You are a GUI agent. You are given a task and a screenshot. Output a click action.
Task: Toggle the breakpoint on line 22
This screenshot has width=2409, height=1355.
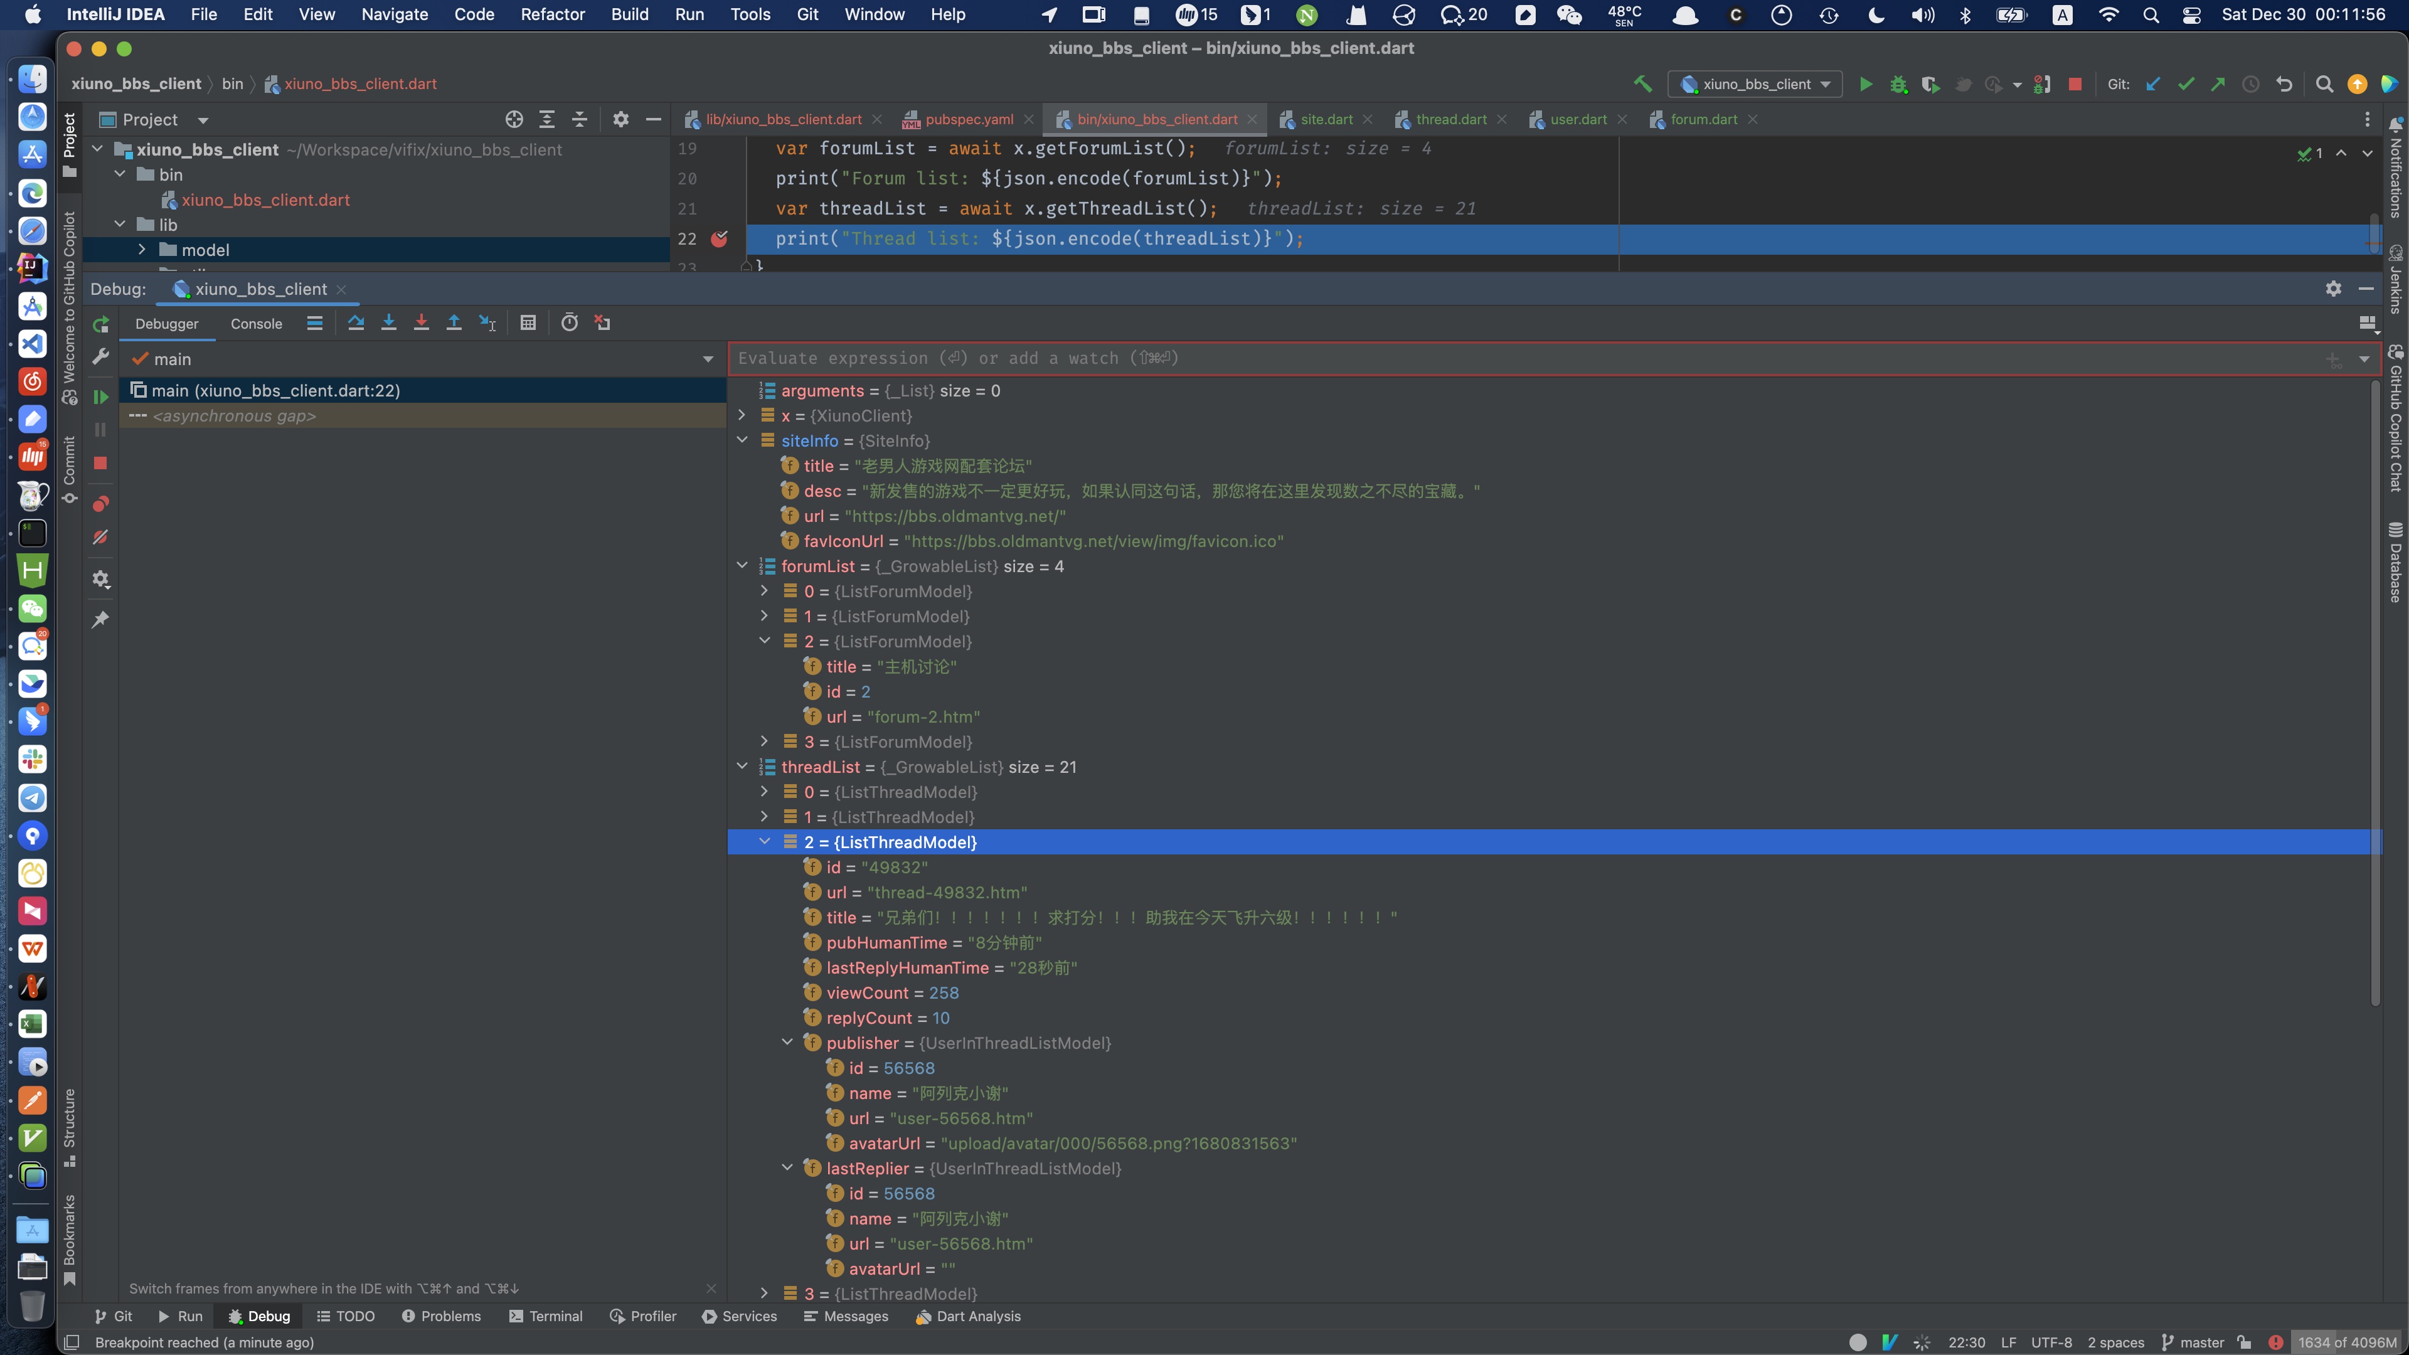pyautogui.click(x=719, y=238)
